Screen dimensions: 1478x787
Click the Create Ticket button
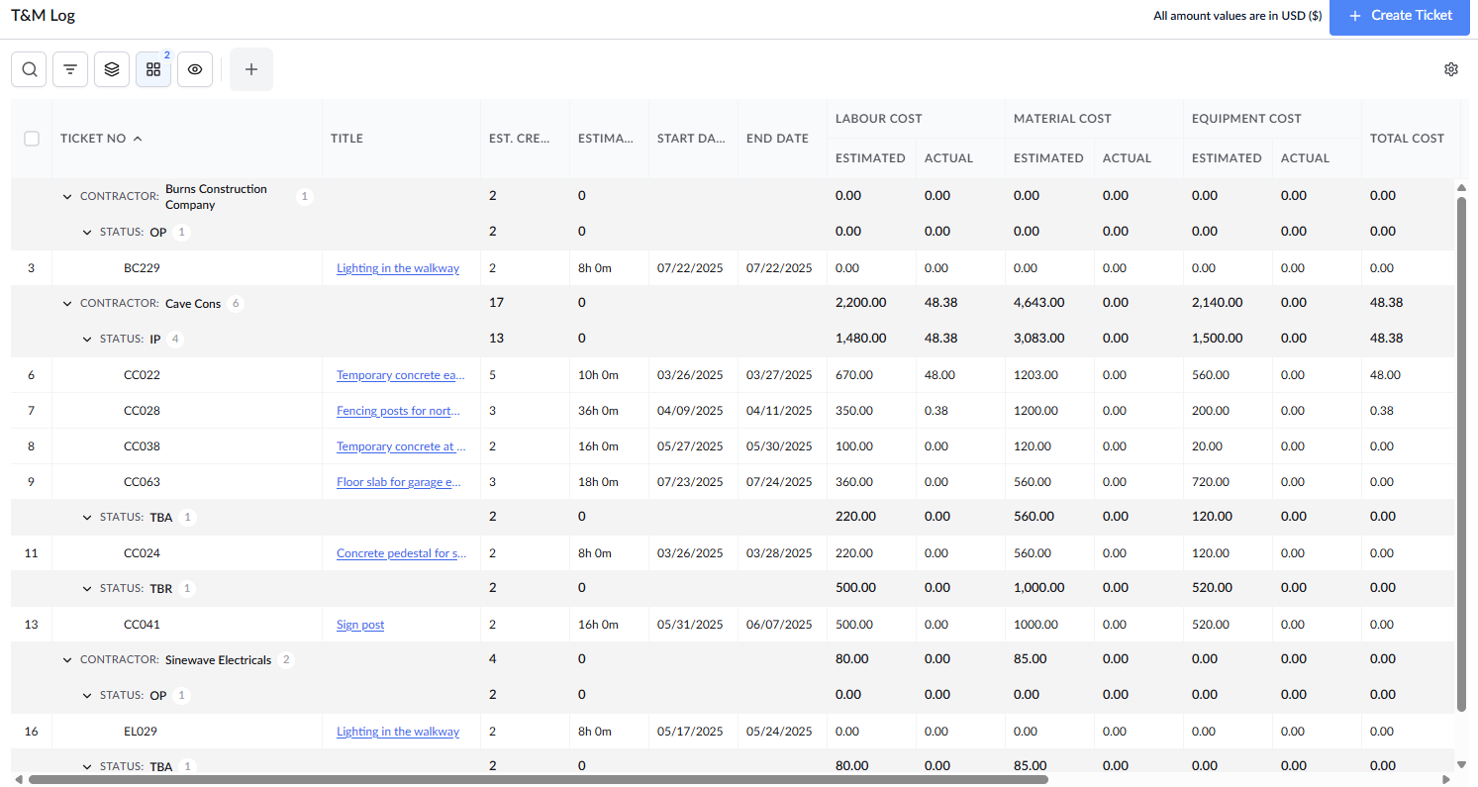(x=1400, y=16)
